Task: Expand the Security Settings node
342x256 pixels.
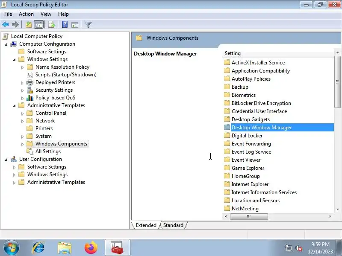Action: point(22,90)
